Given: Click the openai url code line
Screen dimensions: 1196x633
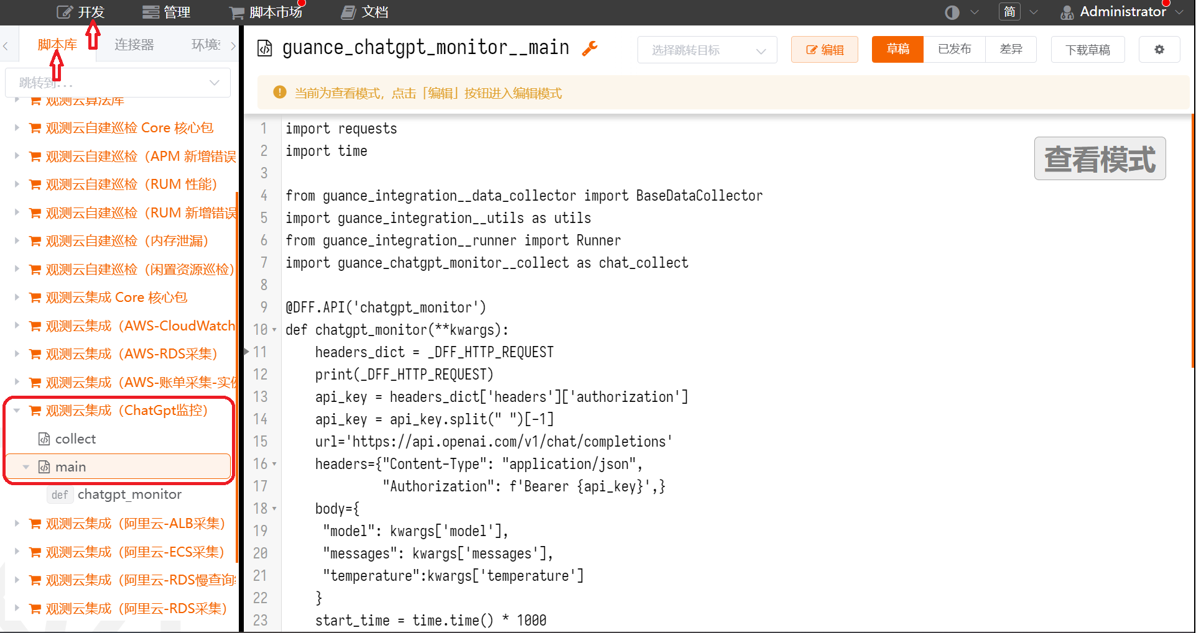Looking at the screenshot, I should pos(493,442).
